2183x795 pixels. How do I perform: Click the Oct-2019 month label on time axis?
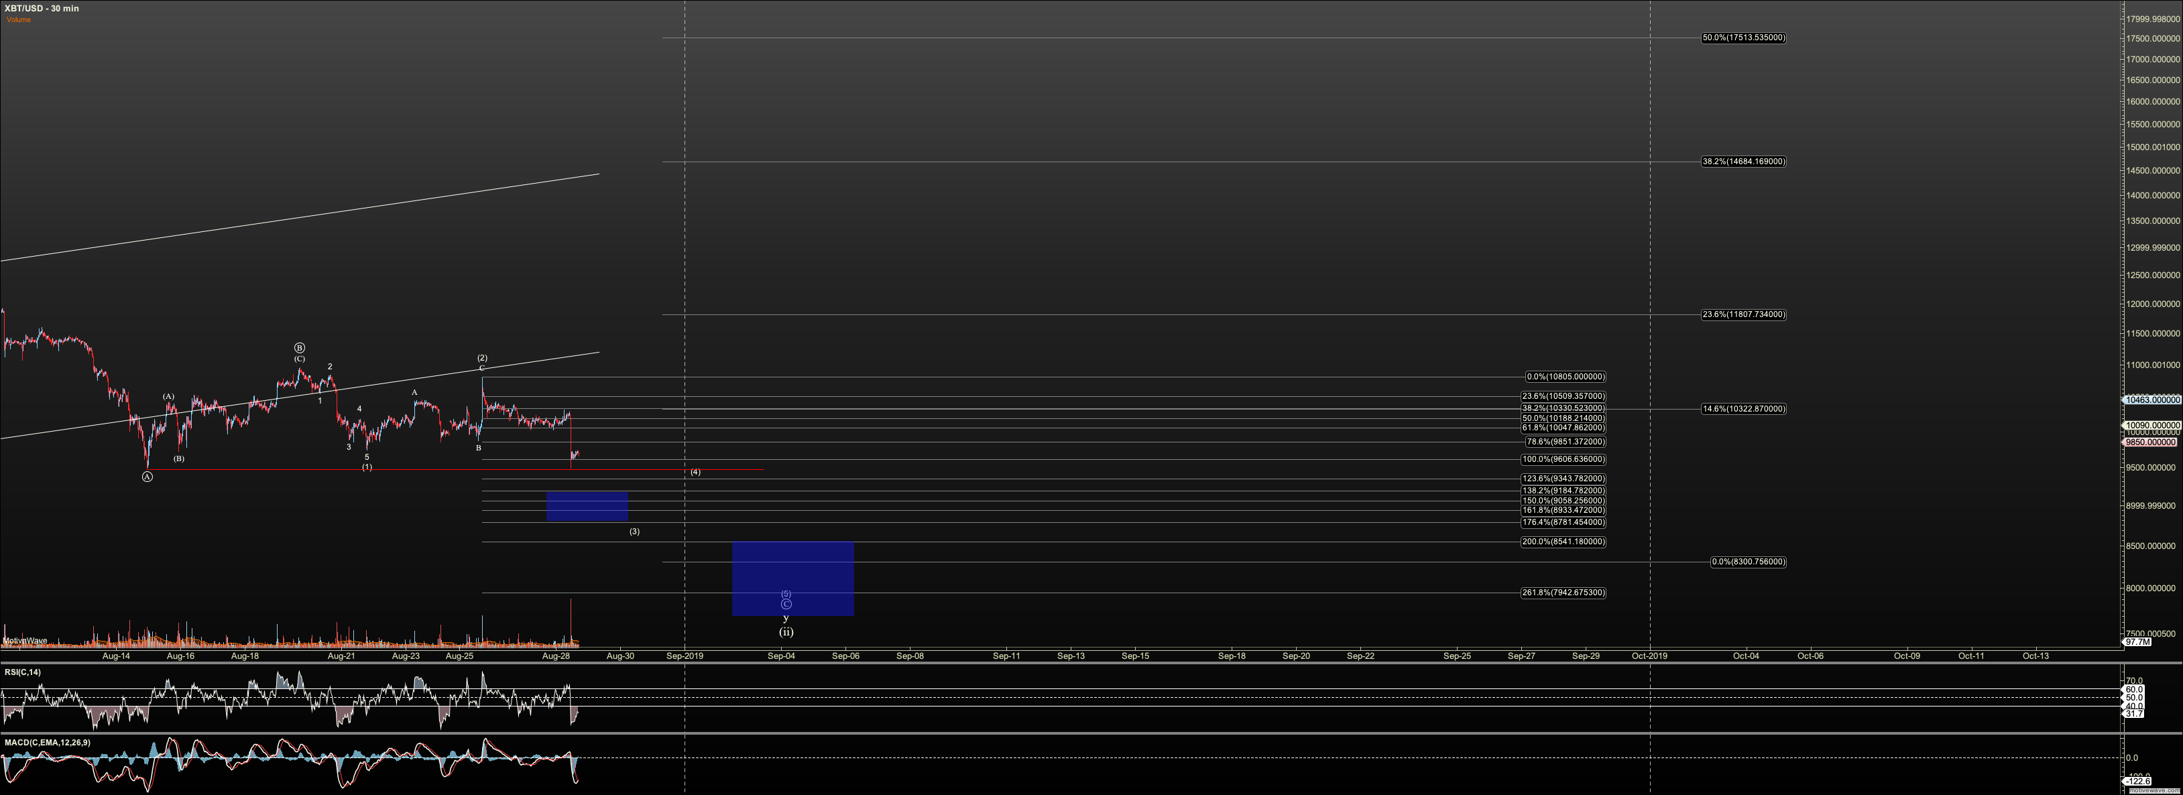pos(1650,656)
